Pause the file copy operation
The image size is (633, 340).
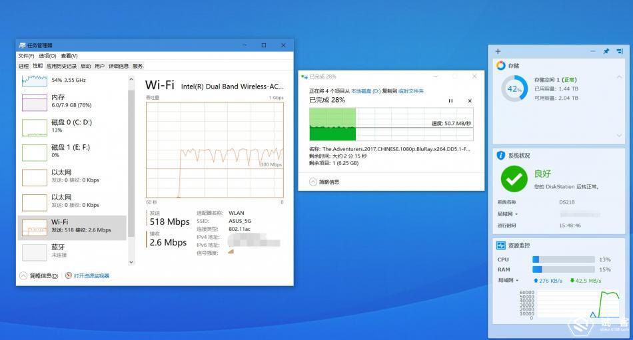coord(450,100)
